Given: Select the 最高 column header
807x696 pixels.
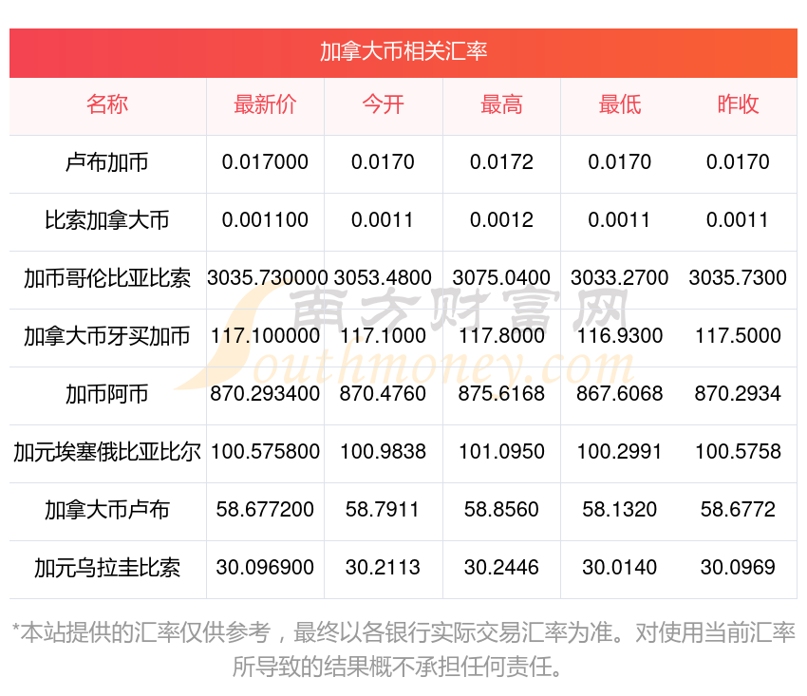Looking at the screenshot, I should click(501, 104).
